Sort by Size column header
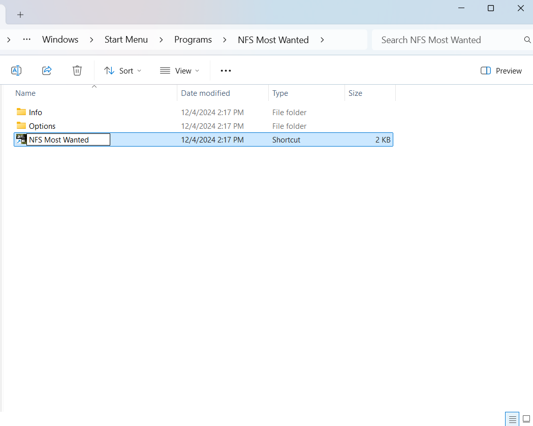The height and width of the screenshot is (426, 533). click(370, 93)
